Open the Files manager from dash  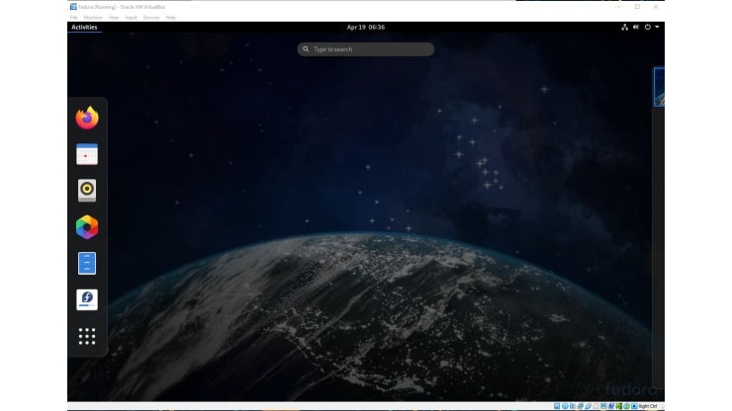pos(87,263)
